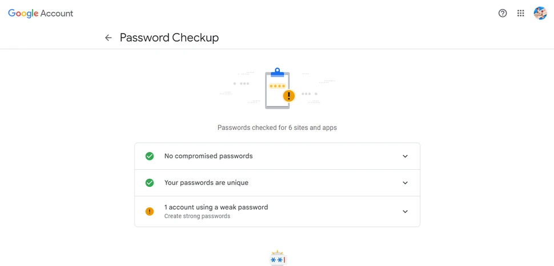Screen dimensions: 554x266
Task: Click orange warning icon beside weak password row
Action: (150, 211)
